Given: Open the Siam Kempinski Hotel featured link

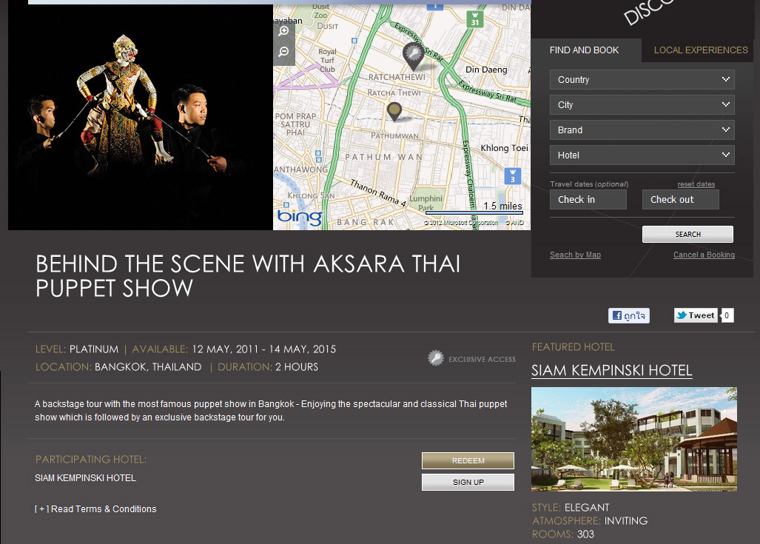Looking at the screenshot, I should [612, 370].
